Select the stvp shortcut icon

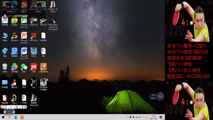point(34,84)
